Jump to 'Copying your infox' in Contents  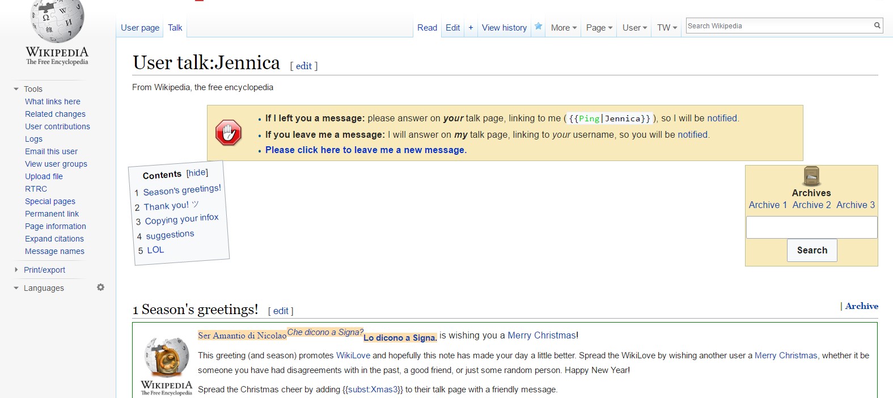pyautogui.click(x=181, y=219)
